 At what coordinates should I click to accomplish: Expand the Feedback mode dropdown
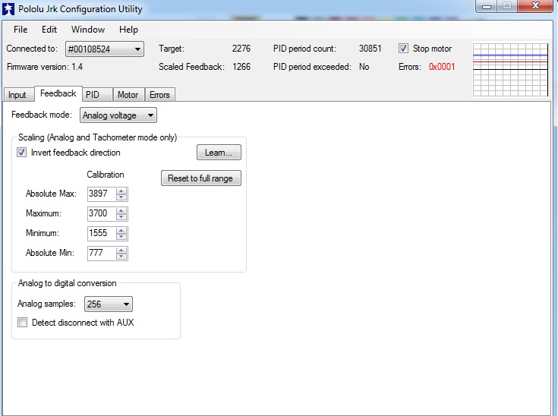[x=118, y=115]
